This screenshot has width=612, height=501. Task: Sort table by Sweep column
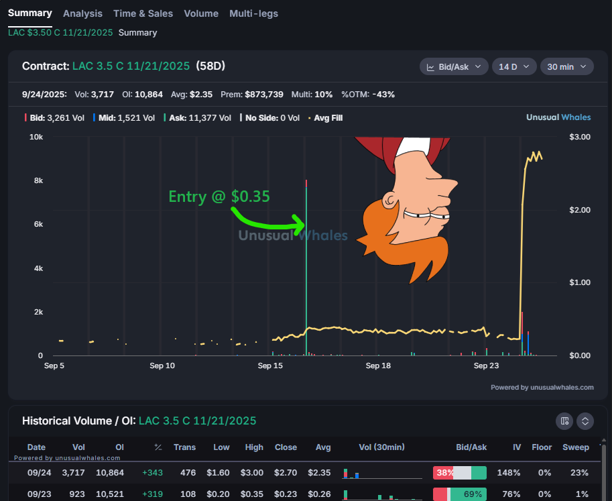point(576,447)
